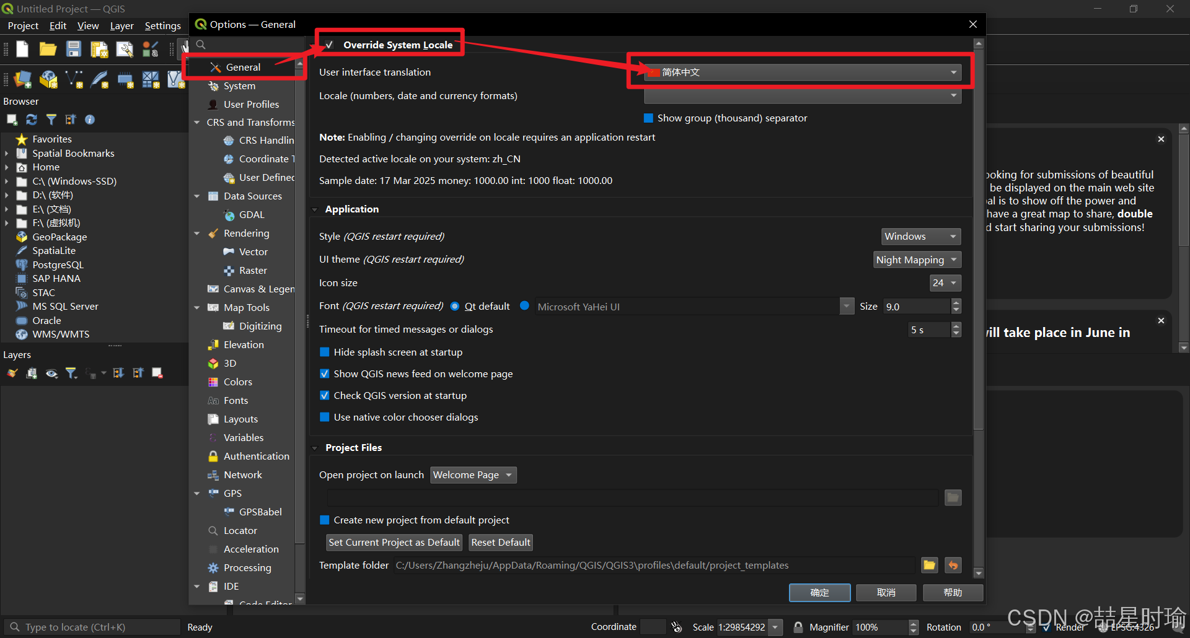This screenshot has height=638, width=1190.
Task: Toggle scale lock icon in status bar
Action: tap(798, 627)
